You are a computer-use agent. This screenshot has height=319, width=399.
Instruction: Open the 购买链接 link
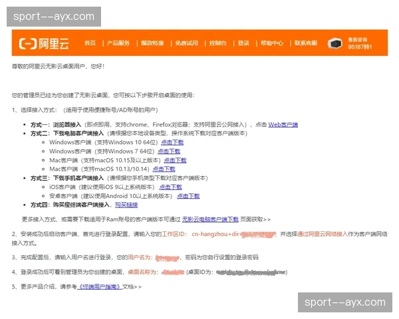click(x=126, y=205)
